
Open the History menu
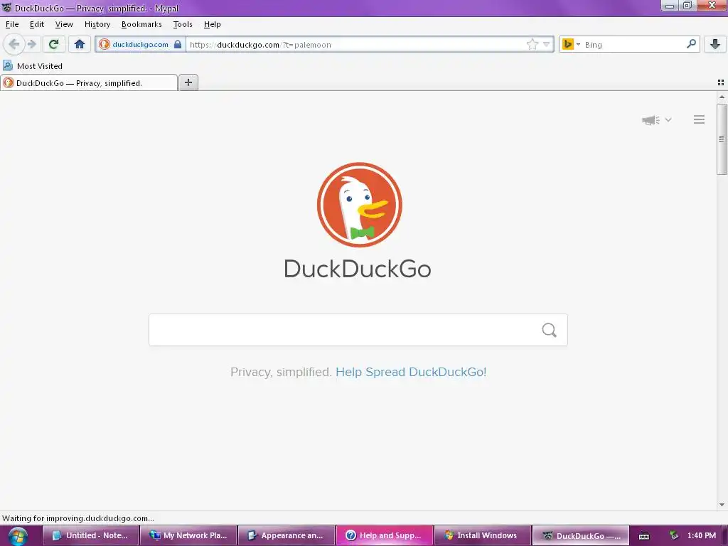click(x=97, y=24)
